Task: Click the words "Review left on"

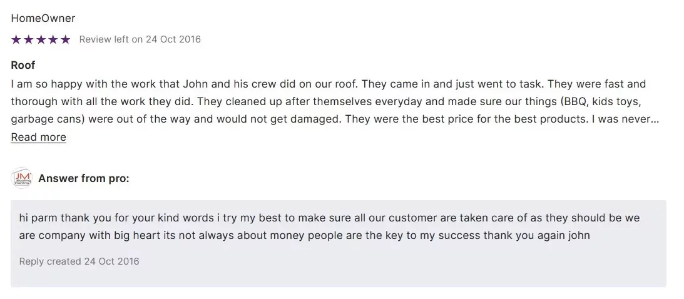Action: point(111,39)
